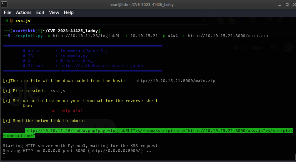
Task: Open the Help menu
Action: point(68,12)
